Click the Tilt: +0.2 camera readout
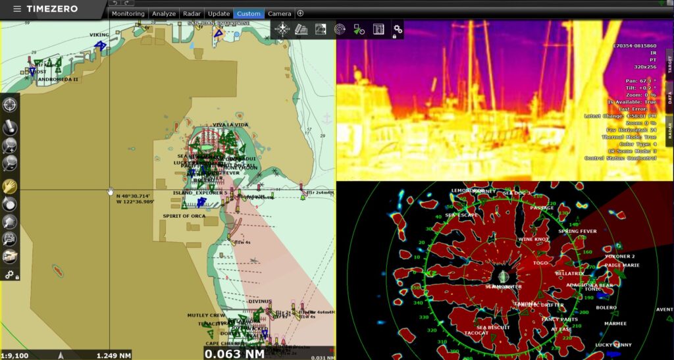Image resolution: width=674 pixels, height=360 pixels. [x=641, y=88]
